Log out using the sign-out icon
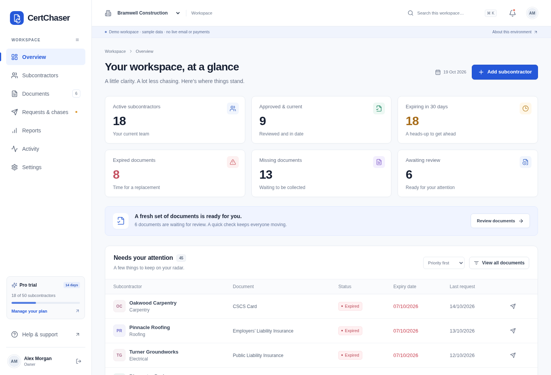 [x=78, y=361]
